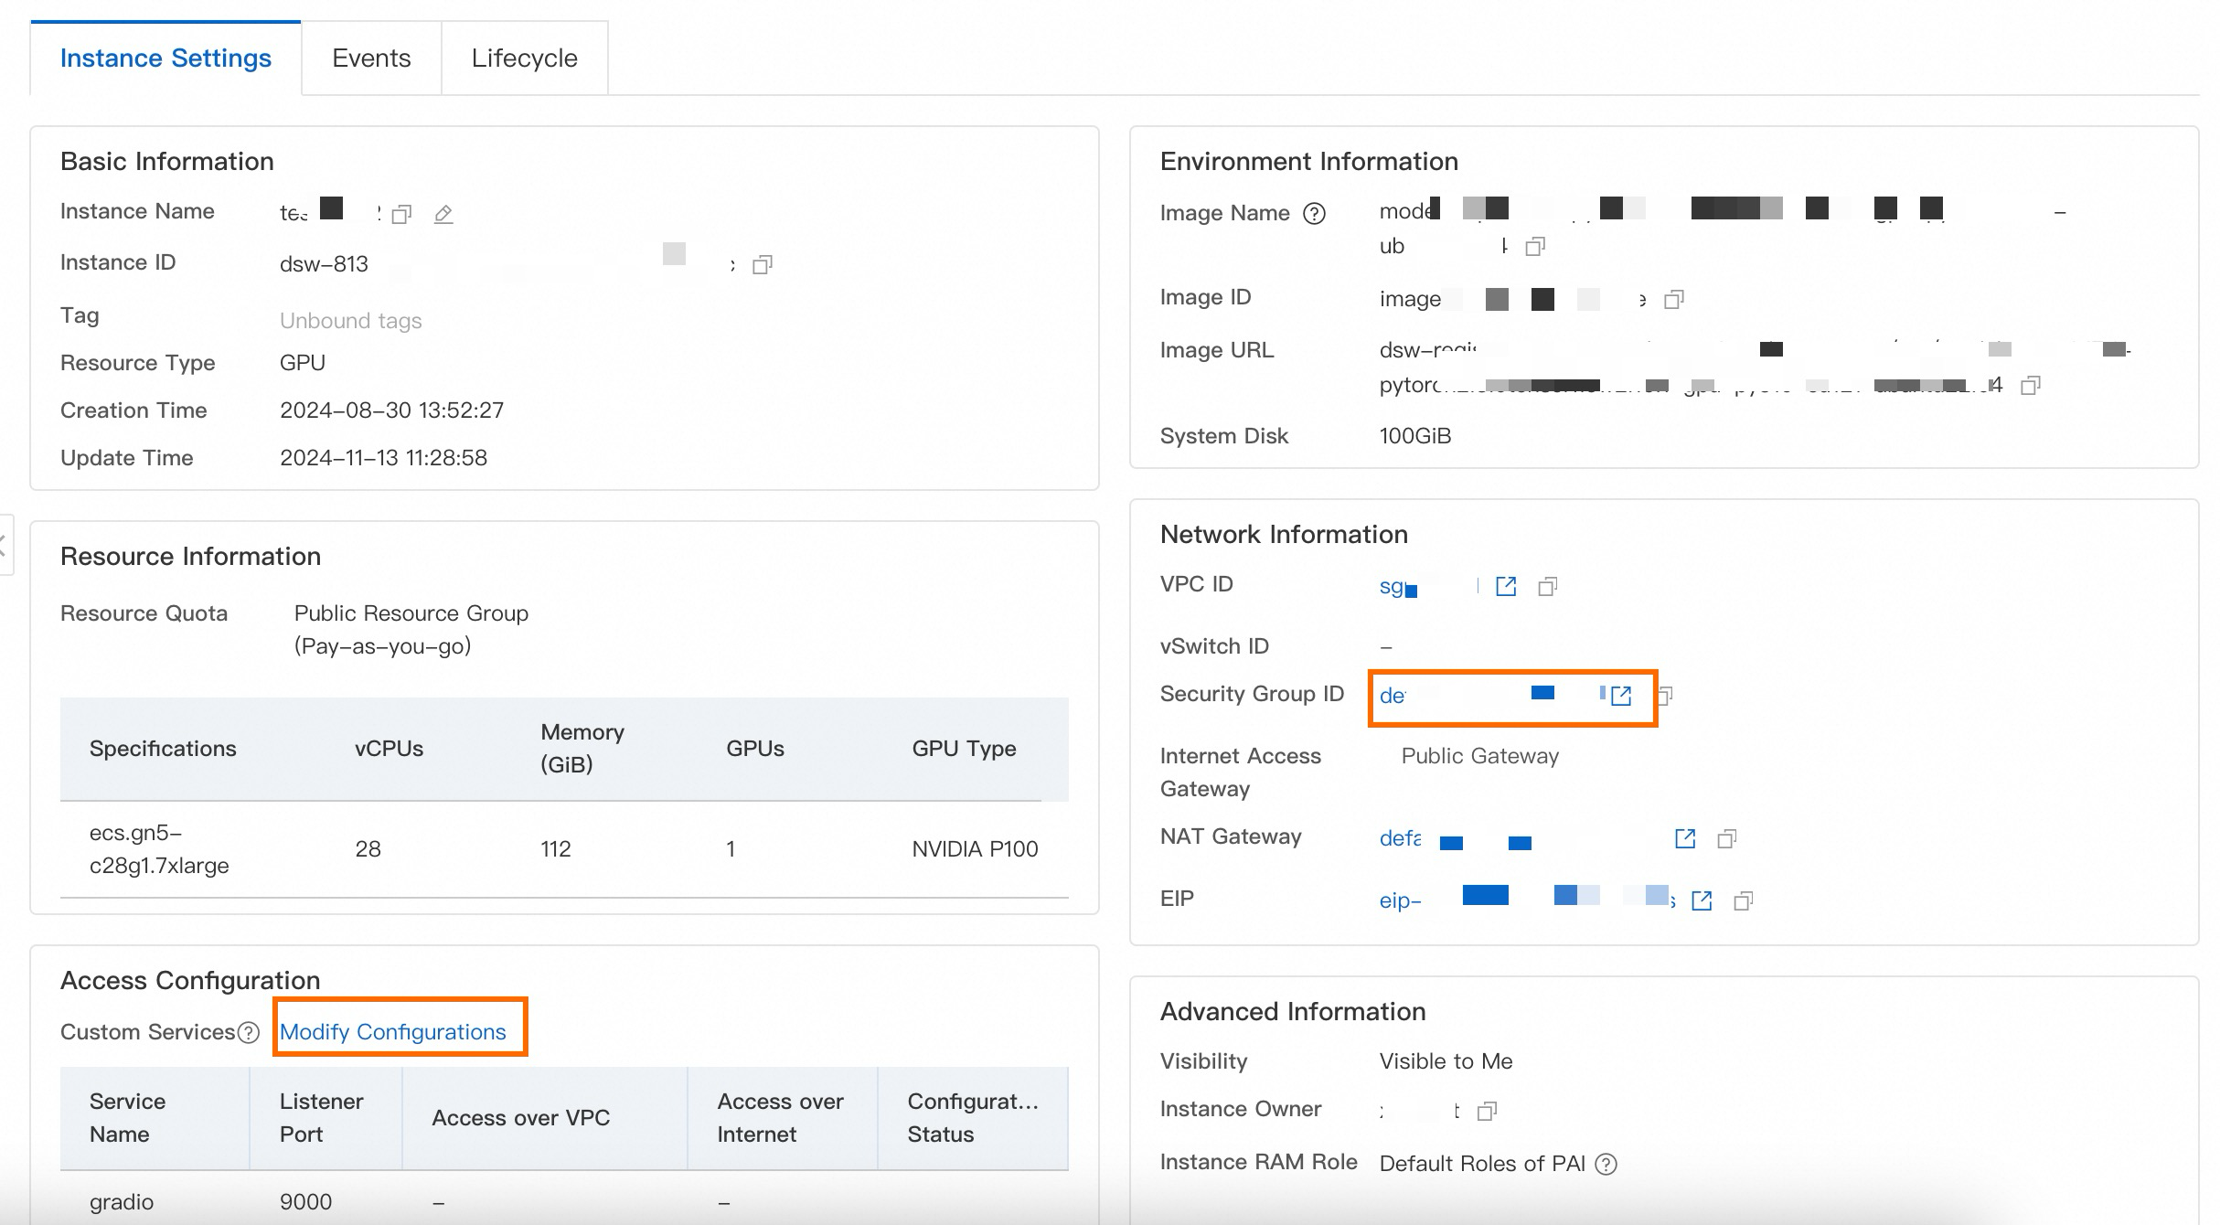Copy the Image ID

pos(1673,299)
